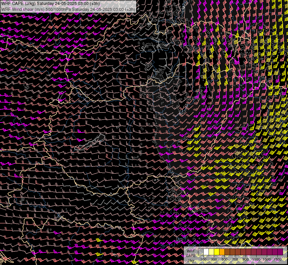The image size is (288, 265).
Task: Click the WRF Wind shear title line
Action: (x=68, y=9)
